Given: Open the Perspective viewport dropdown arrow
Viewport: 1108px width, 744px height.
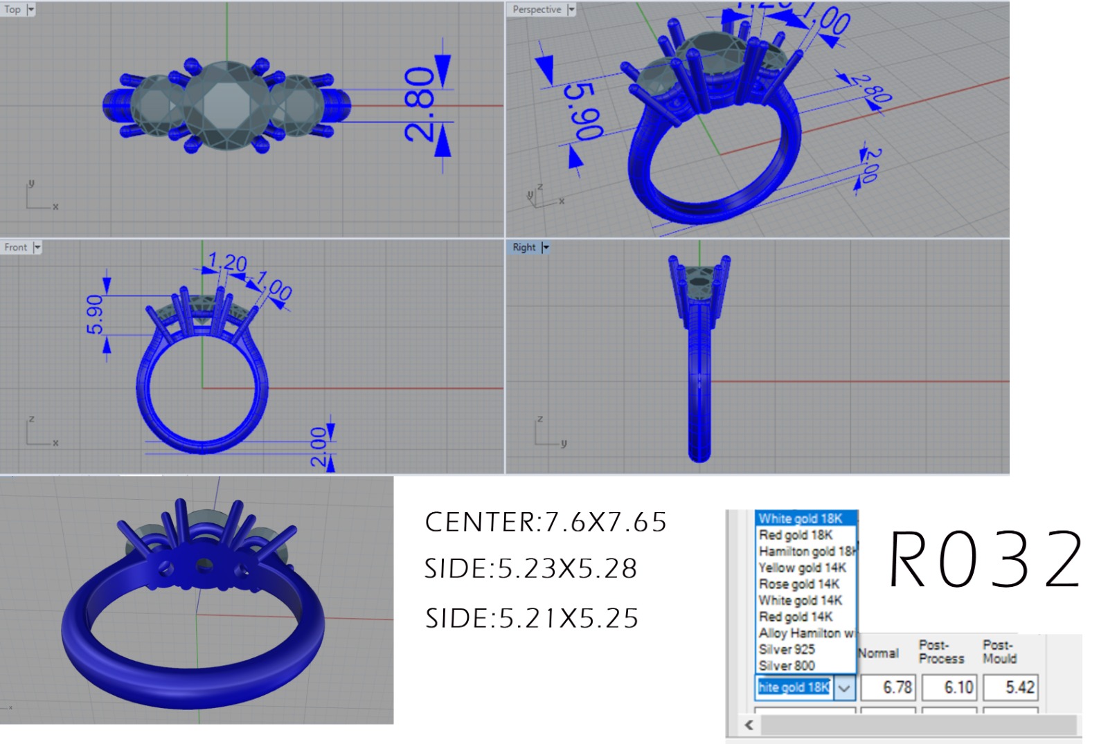Looking at the screenshot, I should (x=571, y=10).
